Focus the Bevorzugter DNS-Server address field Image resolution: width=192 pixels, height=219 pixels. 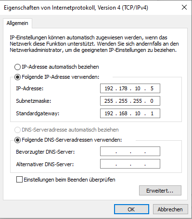[x=130, y=151]
